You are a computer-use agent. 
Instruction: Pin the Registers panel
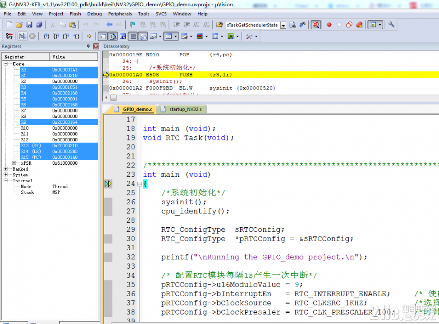(x=88, y=46)
